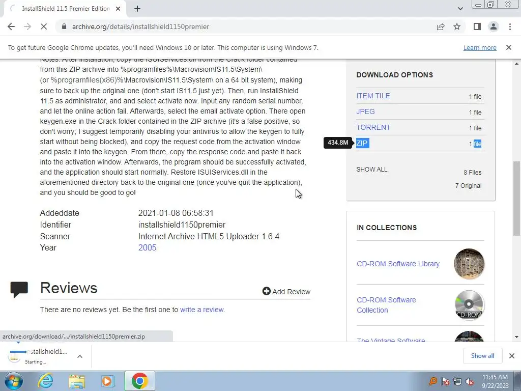Viewport: 521px width, 391px height.
Task: Open the taskbar clock and date
Action: [x=495, y=381]
